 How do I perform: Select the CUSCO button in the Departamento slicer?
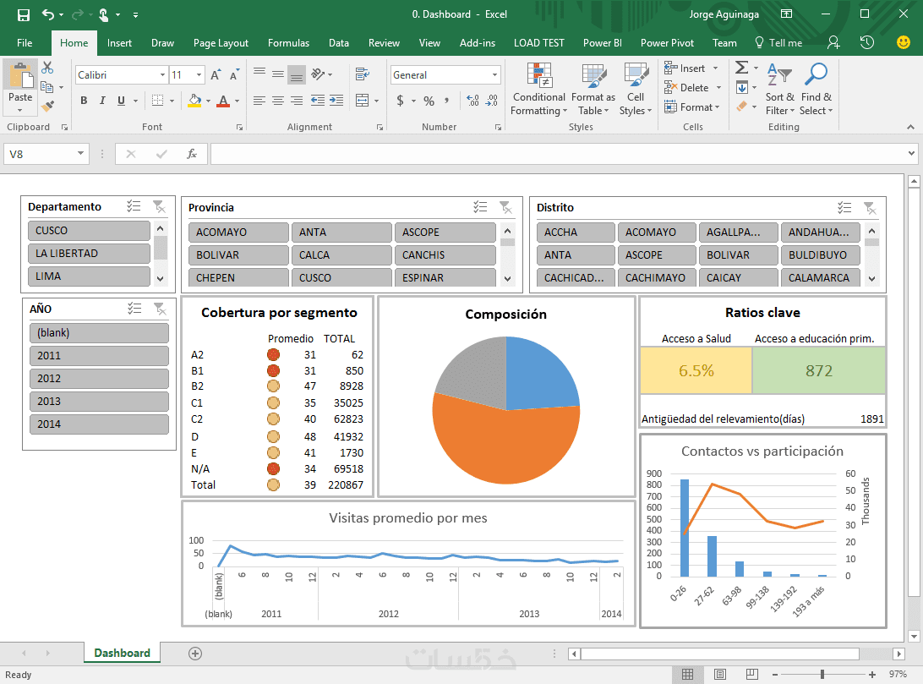tap(89, 231)
